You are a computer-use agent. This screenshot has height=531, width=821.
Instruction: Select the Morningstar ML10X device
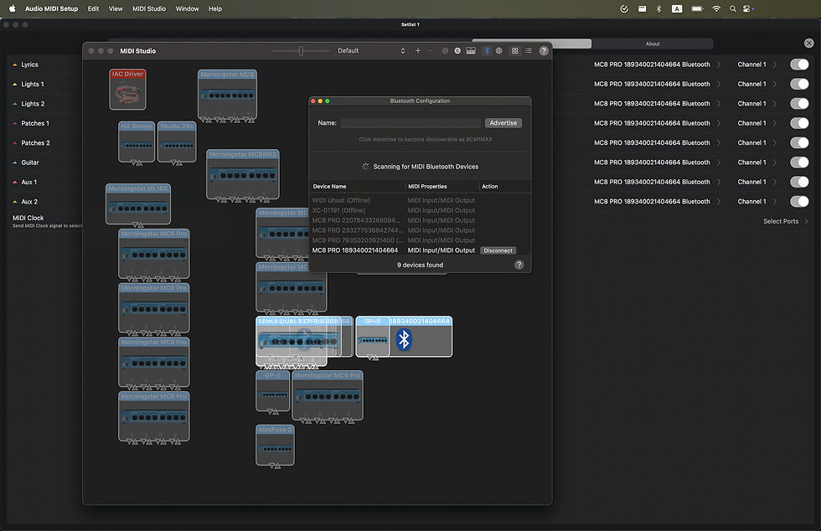tap(138, 204)
